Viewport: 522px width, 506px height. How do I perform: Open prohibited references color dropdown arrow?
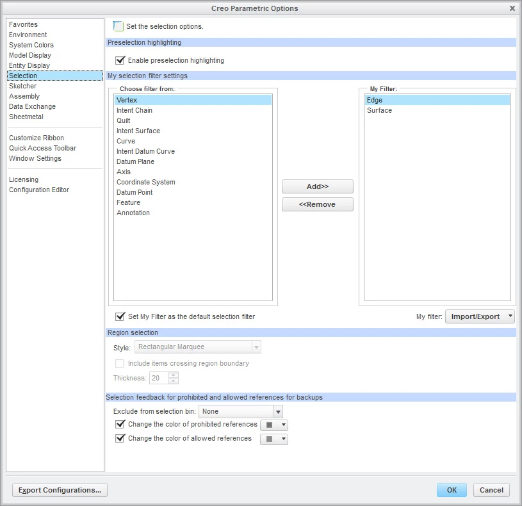pyautogui.click(x=284, y=425)
